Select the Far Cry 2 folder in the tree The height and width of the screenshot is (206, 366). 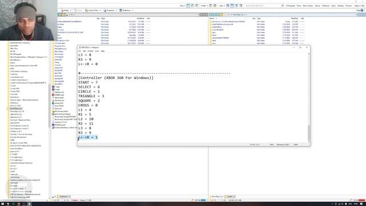point(14,169)
